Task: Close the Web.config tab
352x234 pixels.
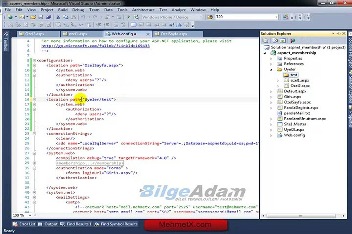Action: (148, 34)
